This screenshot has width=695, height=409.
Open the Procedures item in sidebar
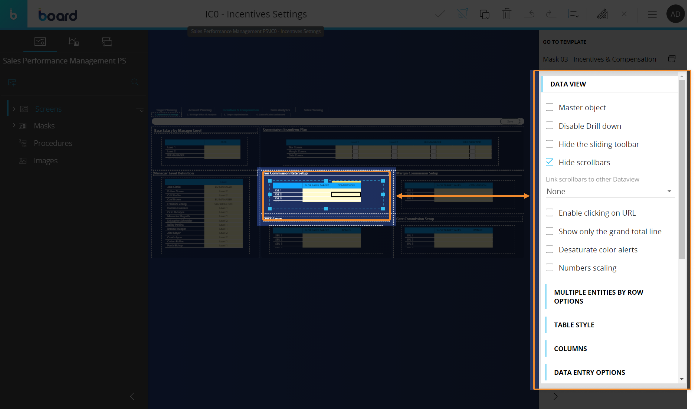(x=53, y=143)
